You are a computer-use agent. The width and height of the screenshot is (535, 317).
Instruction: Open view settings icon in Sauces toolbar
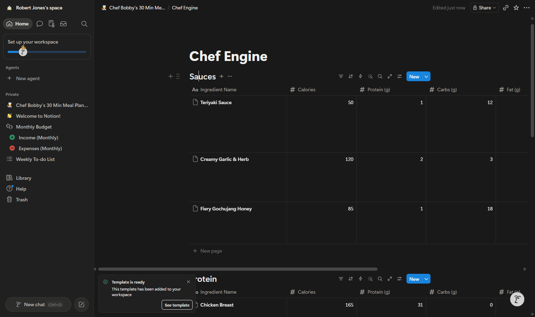(400, 76)
